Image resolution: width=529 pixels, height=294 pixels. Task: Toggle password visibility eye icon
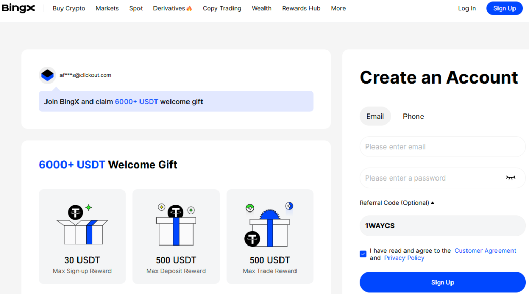510,178
